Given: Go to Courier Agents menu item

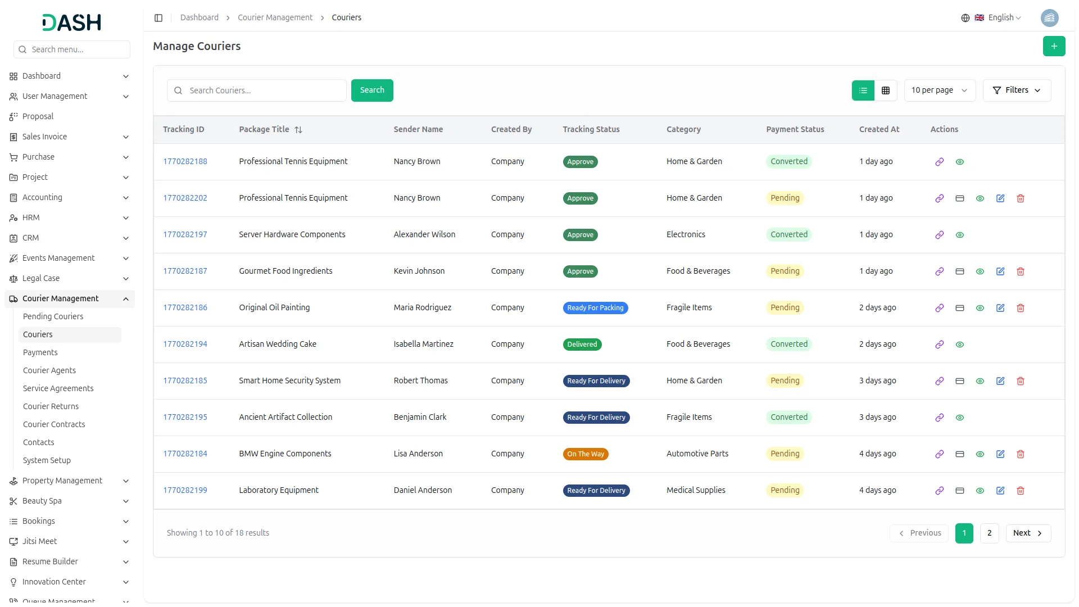Looking at the screenshot, I should coord(49,370).
